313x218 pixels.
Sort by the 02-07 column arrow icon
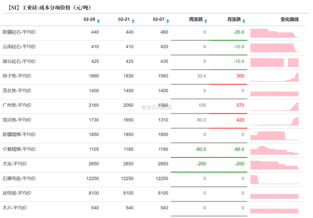(167, 21)
